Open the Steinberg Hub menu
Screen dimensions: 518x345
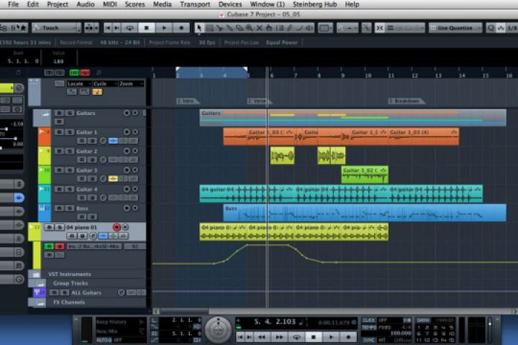(314, 4)
